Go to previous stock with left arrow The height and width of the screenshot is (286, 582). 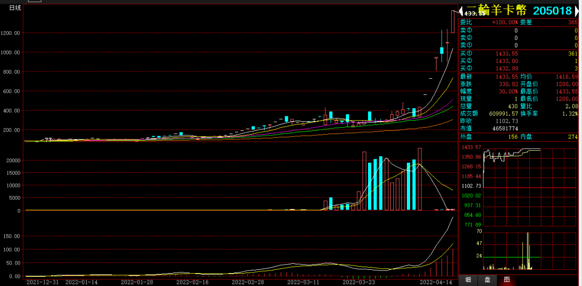pos(461,10)
